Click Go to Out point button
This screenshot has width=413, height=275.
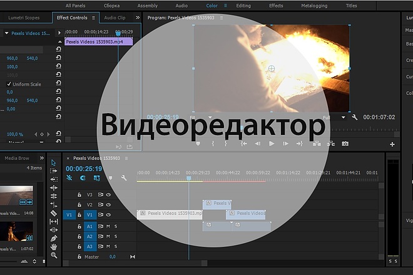tap(300, 144)
